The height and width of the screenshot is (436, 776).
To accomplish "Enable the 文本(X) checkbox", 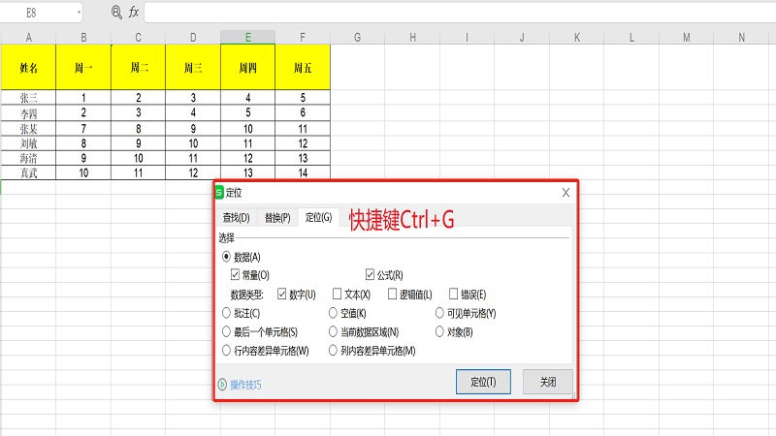I will coord(337,294).
